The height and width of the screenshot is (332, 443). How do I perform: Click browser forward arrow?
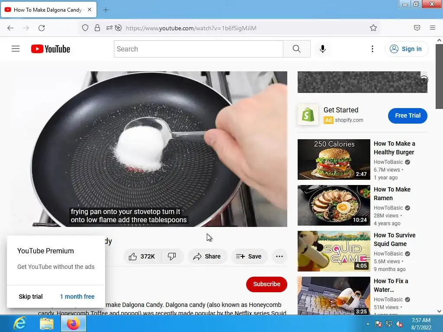26,28
